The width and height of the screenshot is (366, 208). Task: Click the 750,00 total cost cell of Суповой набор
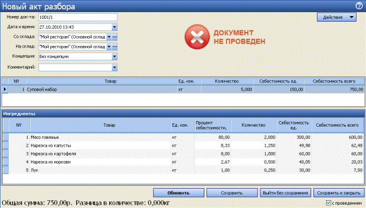click(334, 89)
